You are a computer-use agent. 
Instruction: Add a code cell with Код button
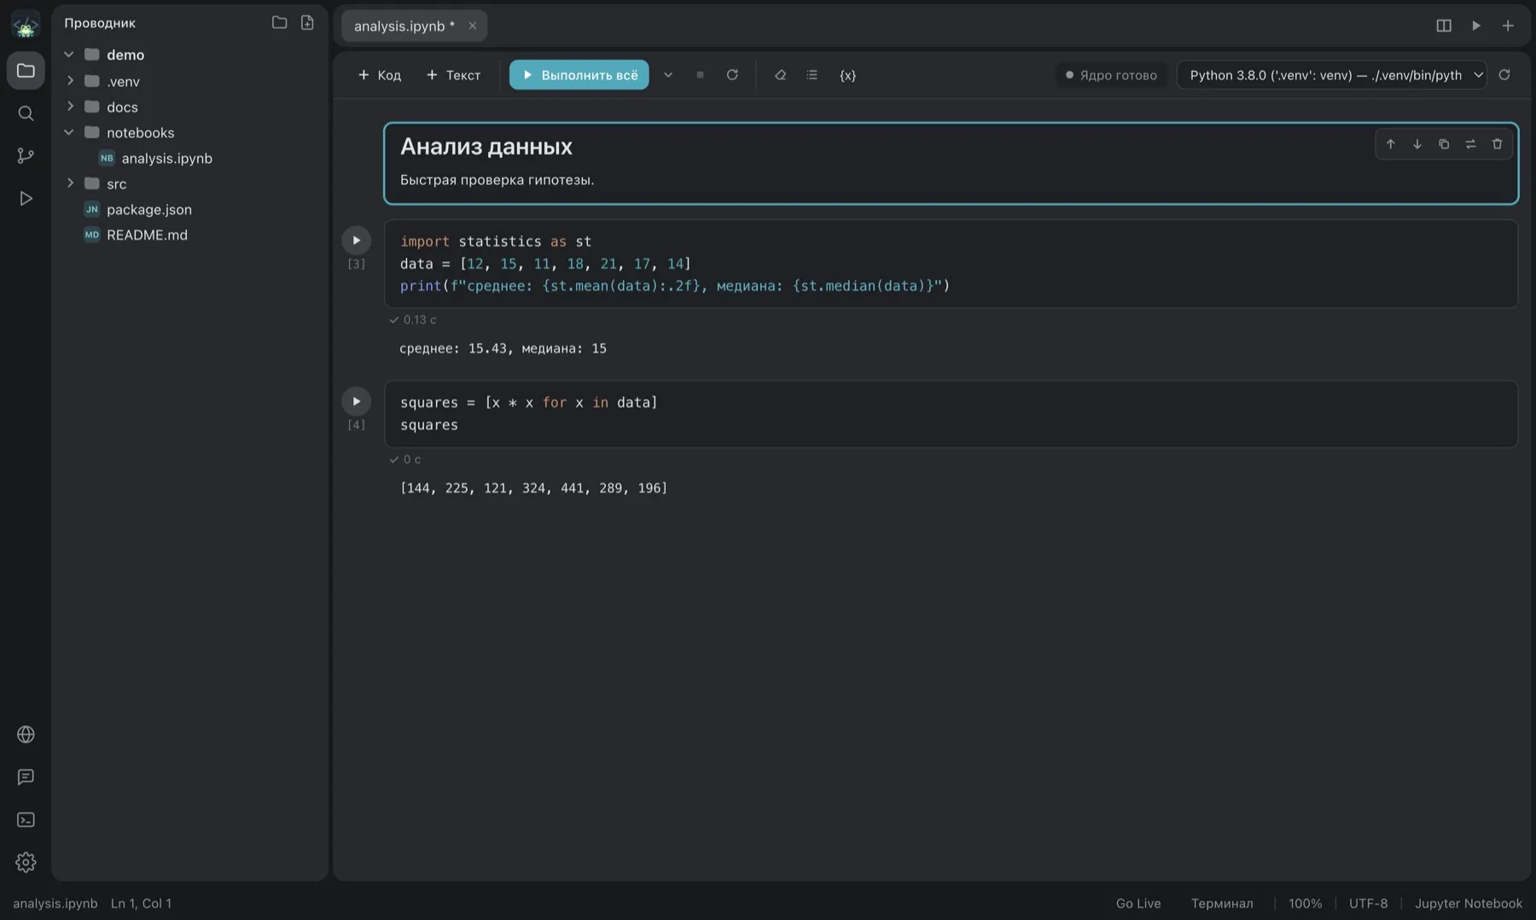(380, 75)
